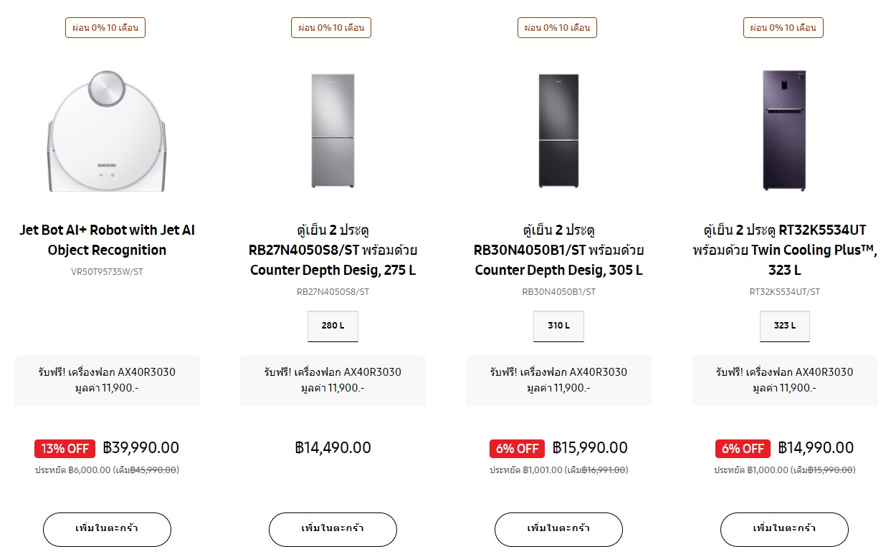Open the Jet Bot AI+ robot vacuum image
Screen dimensions: 891x559
coord(107,132)
